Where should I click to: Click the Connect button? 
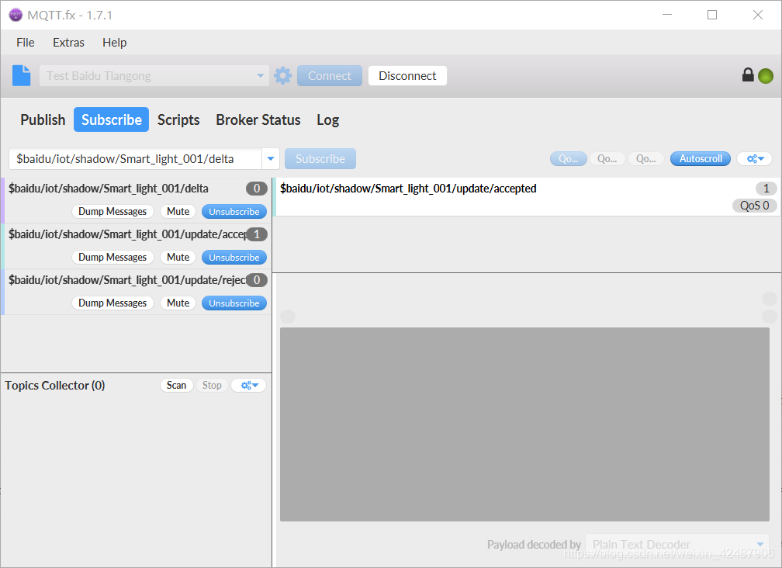point(329,76)
